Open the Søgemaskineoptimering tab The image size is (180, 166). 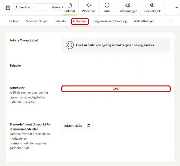tap(110, 21)
